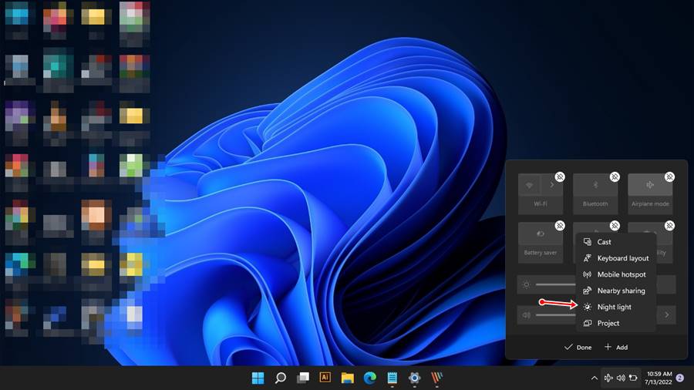The image size is (694, 390).
Task: Click the battery icon in the system tray
Action: [x=633, y=378]
